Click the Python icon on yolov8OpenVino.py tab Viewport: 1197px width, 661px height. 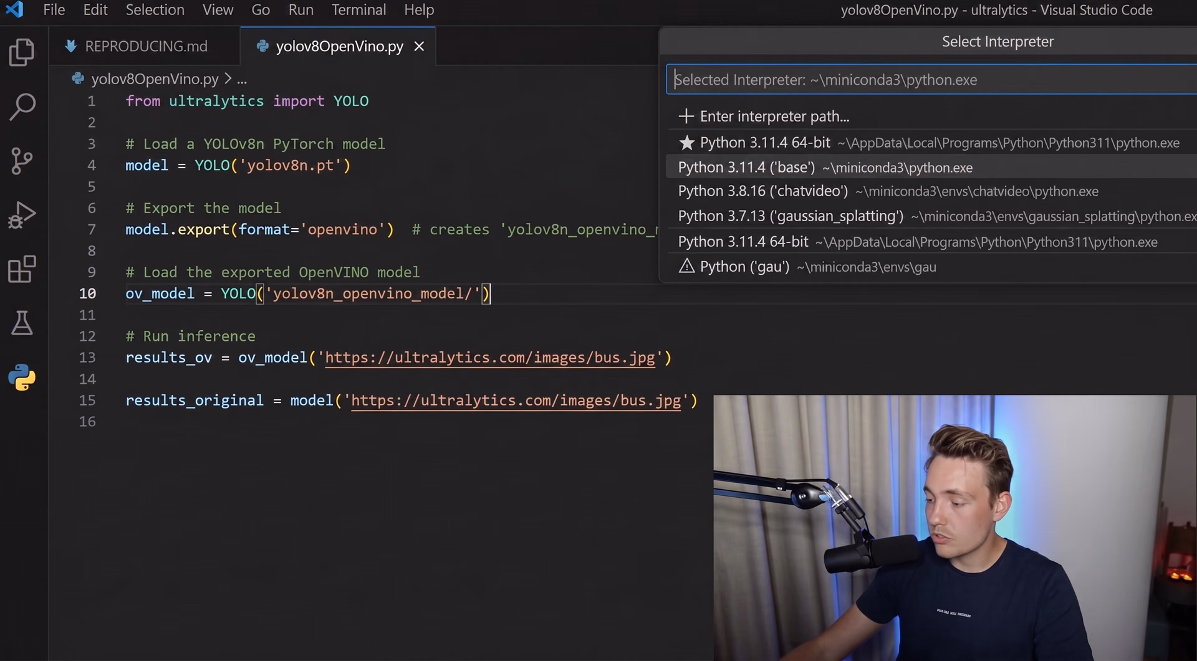[x=262, y=46]
